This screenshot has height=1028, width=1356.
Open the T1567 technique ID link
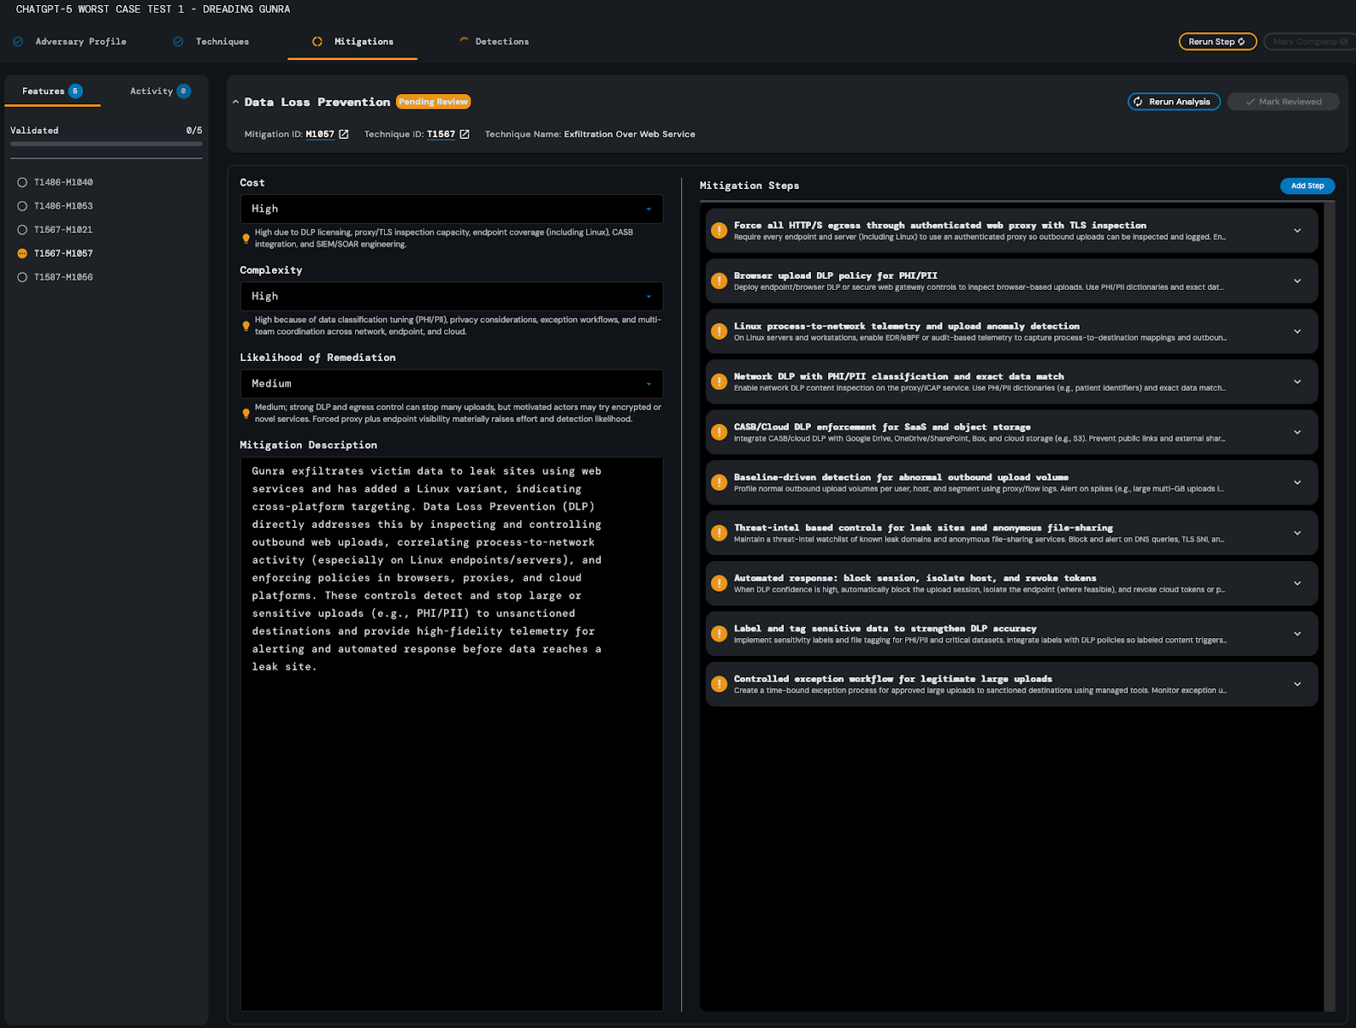click(x=441, y=134)
